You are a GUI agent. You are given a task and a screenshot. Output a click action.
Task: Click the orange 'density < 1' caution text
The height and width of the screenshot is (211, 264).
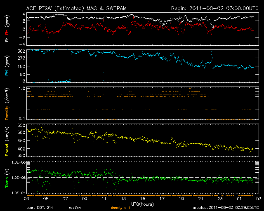point(120,208)
